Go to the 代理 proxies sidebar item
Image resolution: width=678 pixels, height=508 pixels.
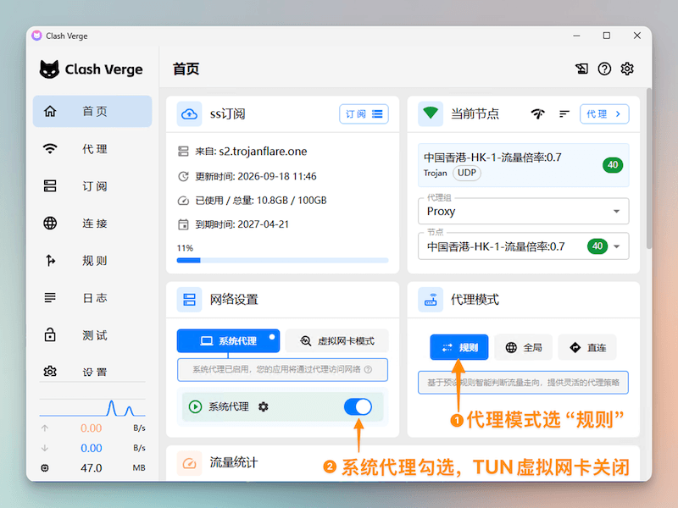92,149
